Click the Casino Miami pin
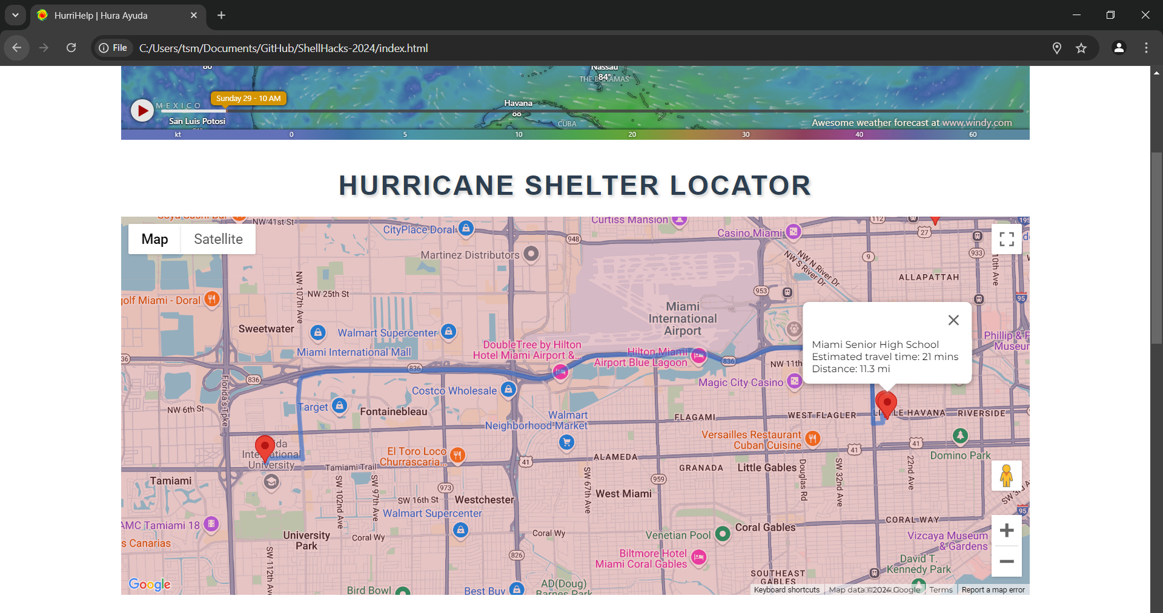This screenshot has width=1163, height=613. (x=794, y=231)
